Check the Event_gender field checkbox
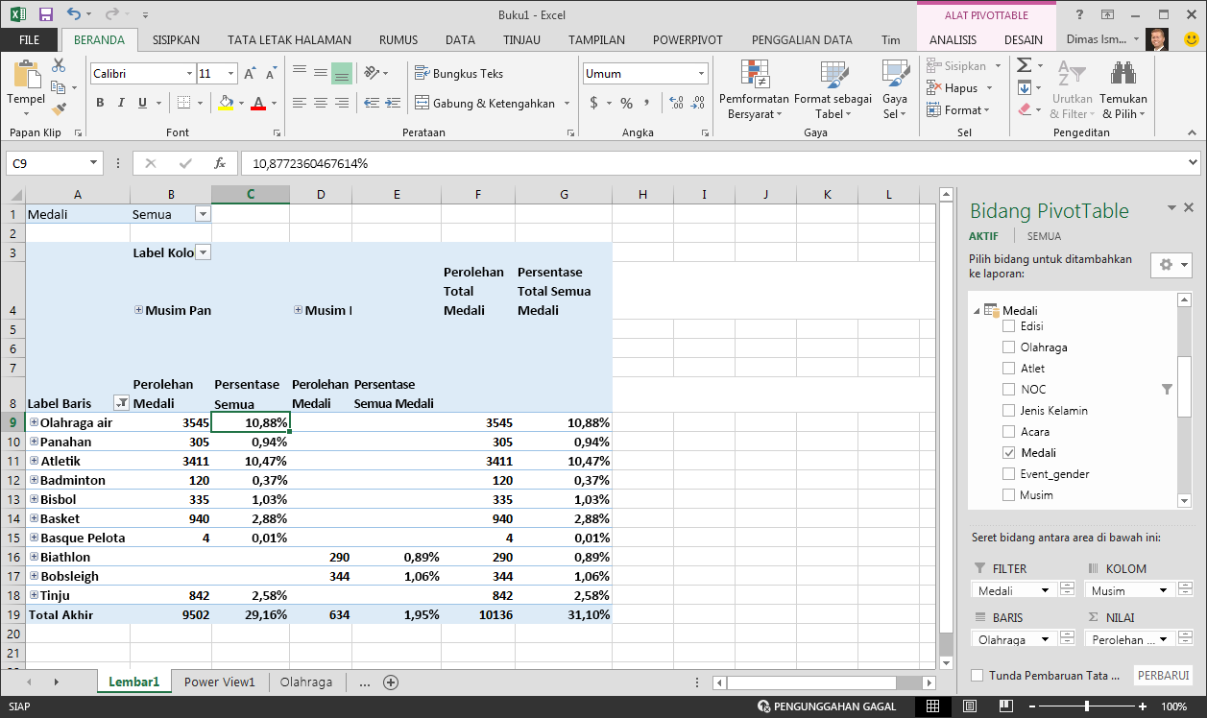Image resolution: width=1207 pixels, height=718 pixels. tap(1008, 474)
